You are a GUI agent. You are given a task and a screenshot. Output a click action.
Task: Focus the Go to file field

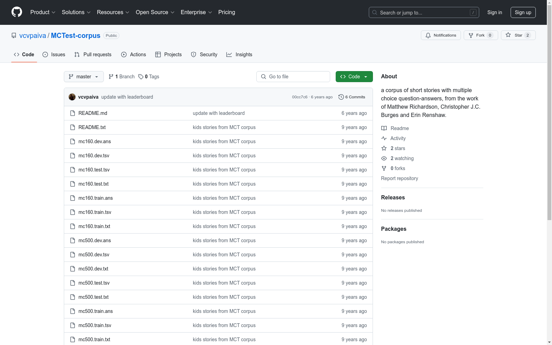293,77
